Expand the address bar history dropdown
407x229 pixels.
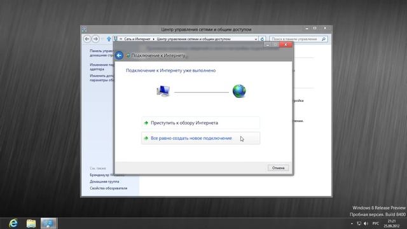coord(256,39)
